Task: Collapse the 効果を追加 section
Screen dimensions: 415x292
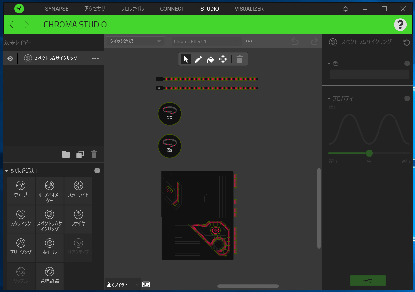Action: (x=7, y=171)
